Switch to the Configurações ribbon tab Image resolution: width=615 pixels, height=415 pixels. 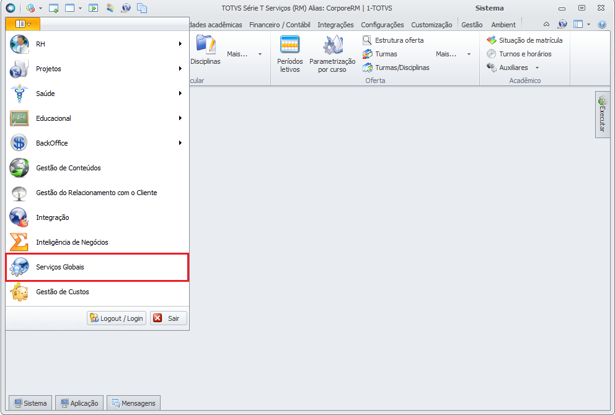[x=383, y=25]
